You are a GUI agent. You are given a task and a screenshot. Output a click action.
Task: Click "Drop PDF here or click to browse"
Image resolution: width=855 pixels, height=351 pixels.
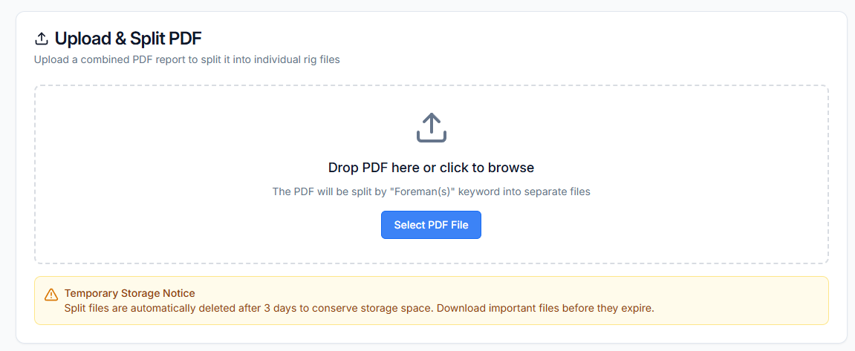tap(431, 168)
